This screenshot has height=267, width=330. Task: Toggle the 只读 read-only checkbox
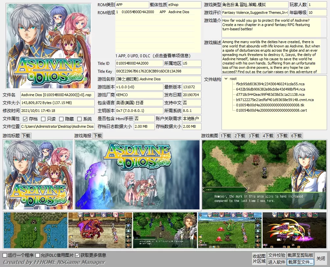tap(43, 119)
